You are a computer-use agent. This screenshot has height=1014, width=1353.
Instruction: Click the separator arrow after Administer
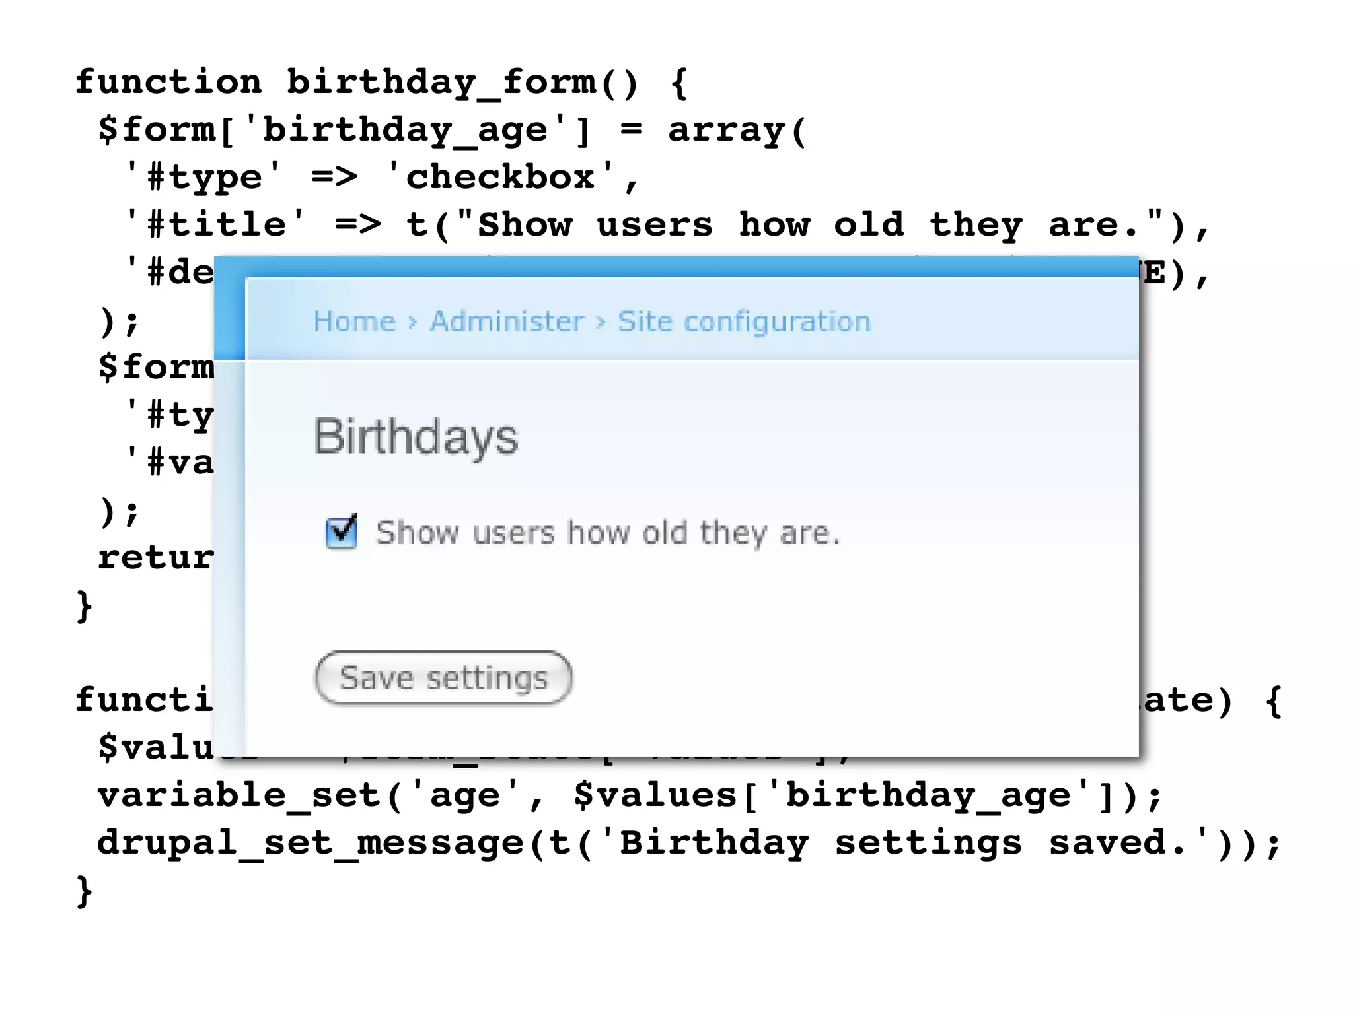[601, 323]
